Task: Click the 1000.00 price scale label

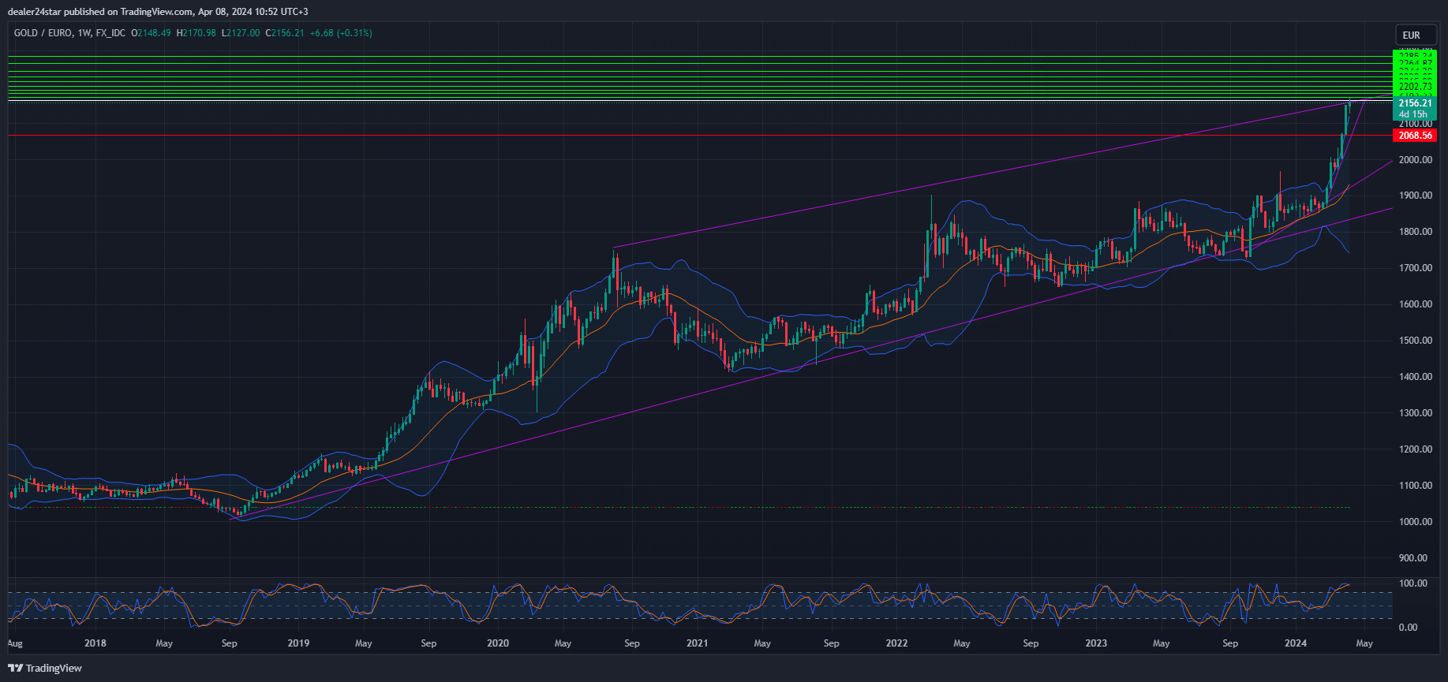Action: coord(1415,522)
